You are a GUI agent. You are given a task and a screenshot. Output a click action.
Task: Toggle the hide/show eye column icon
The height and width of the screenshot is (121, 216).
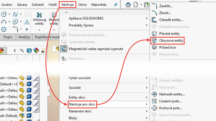pyautogui.click(x=22, y=51)
